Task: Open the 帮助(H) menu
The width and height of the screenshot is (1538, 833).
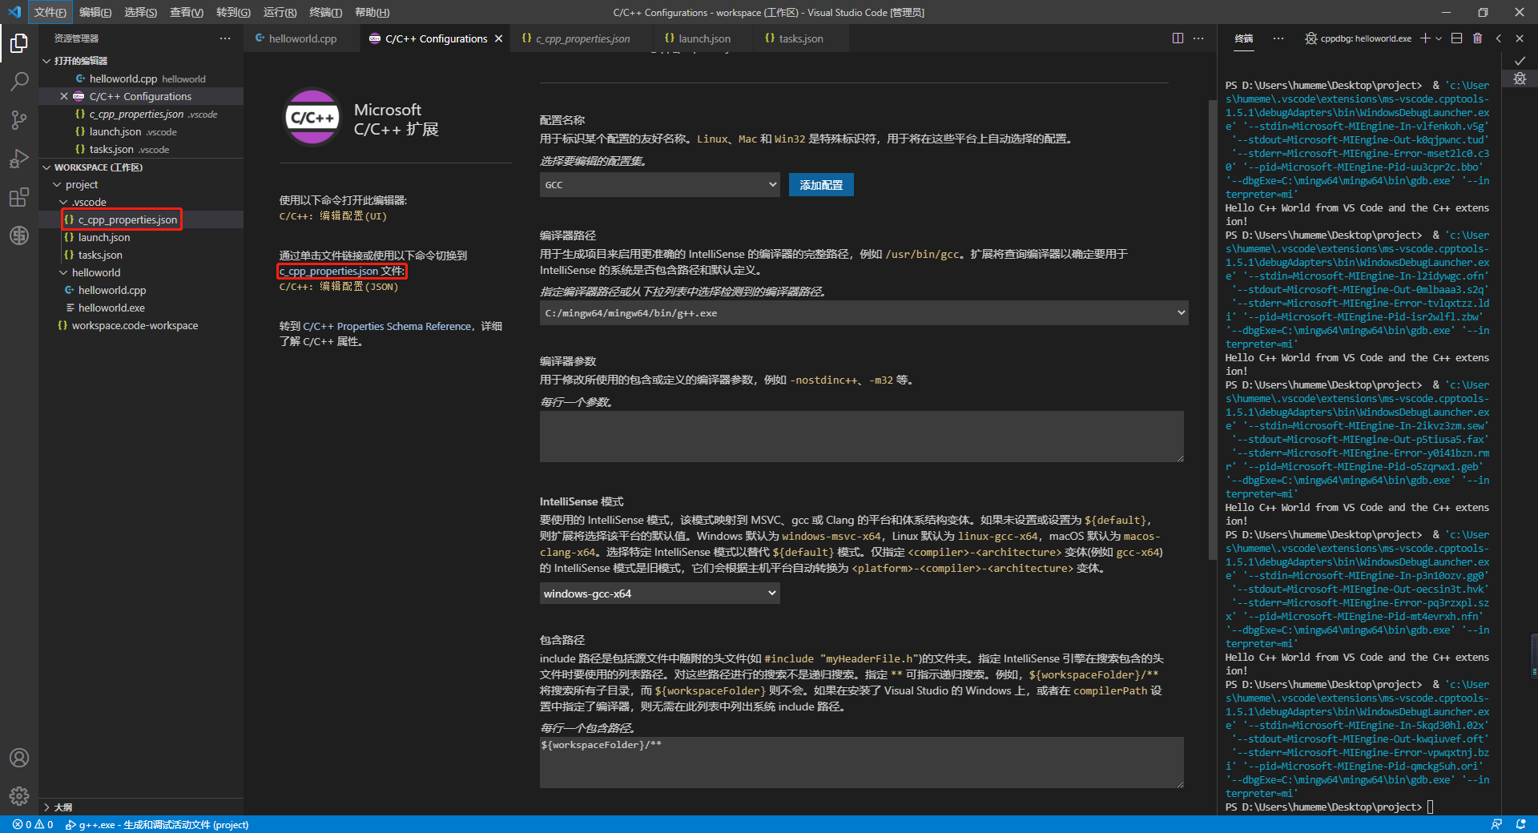Action: coord(372,12)
